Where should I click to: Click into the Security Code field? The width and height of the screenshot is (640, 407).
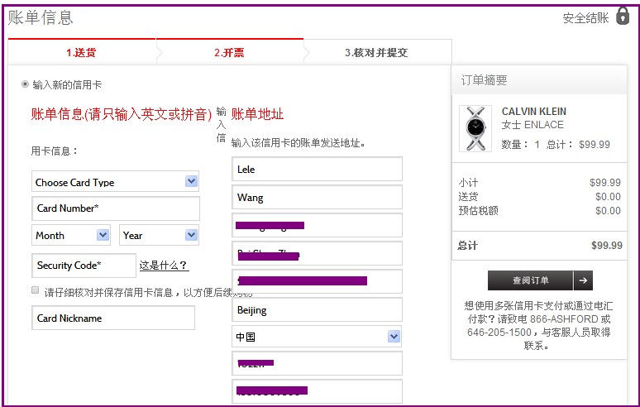[84, 266]
